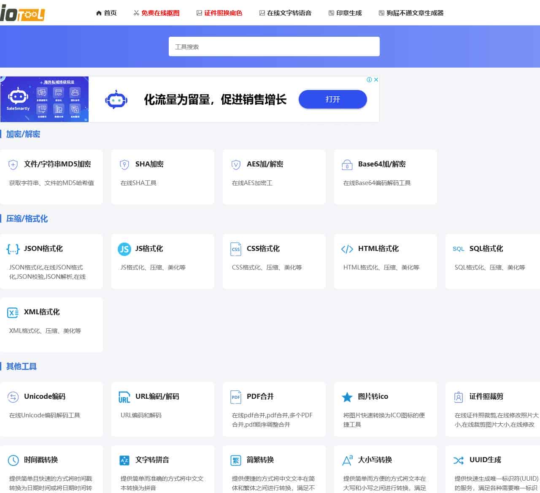Open 免费在线抠图 in the top navigation
This screenshot has width=540, height=493.
(x=157, y=13)
